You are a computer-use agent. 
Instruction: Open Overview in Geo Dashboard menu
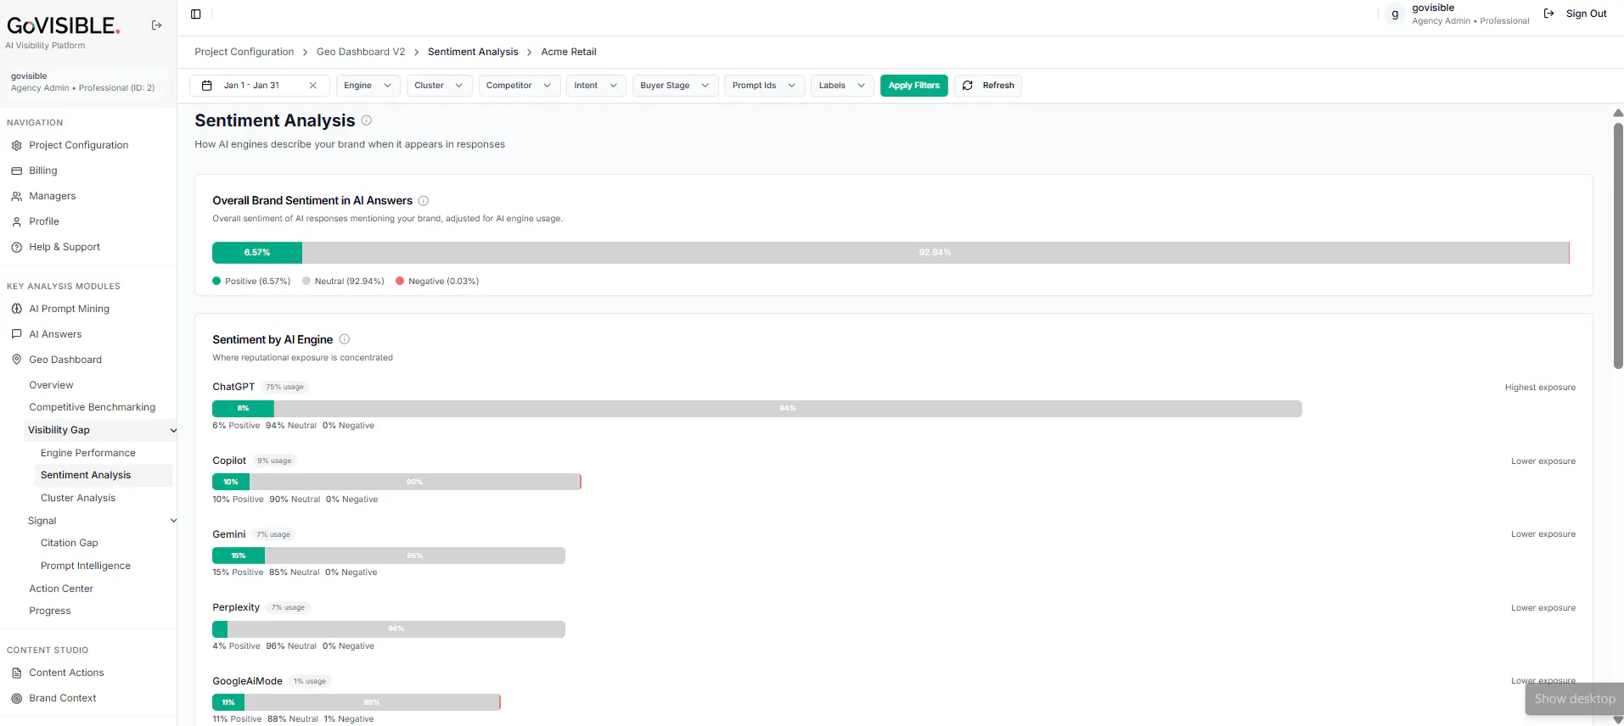point(51,385)
